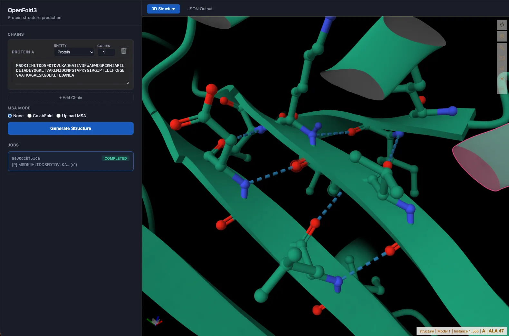The height and width of the screenshot is (336, 509).
Task: Delete Protein A chain with trash icon
Action: click(x=124, y=51)
